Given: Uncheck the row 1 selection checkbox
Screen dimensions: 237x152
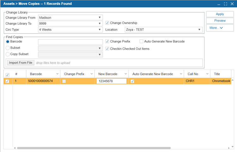Looking at the screenshot, I should [x=7, y=81].
